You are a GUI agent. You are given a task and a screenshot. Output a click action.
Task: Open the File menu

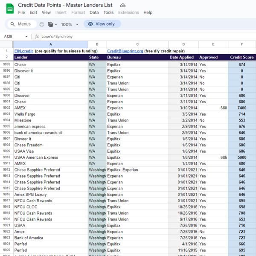pos(22,12)
